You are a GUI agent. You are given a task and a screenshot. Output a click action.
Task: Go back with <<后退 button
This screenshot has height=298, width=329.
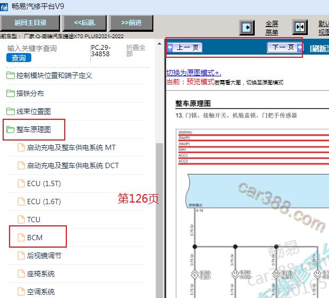pos(85,23)
